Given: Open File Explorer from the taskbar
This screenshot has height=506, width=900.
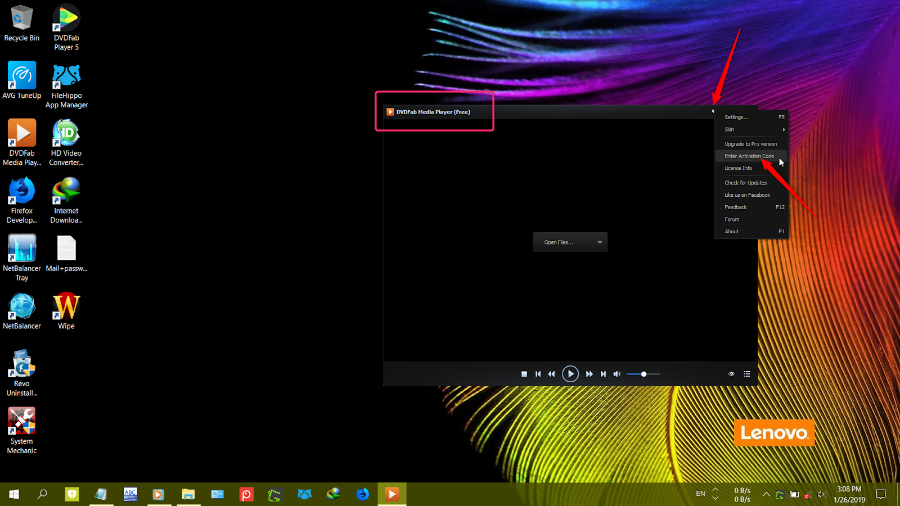Looking at the screenshot, I should (188, 494).
